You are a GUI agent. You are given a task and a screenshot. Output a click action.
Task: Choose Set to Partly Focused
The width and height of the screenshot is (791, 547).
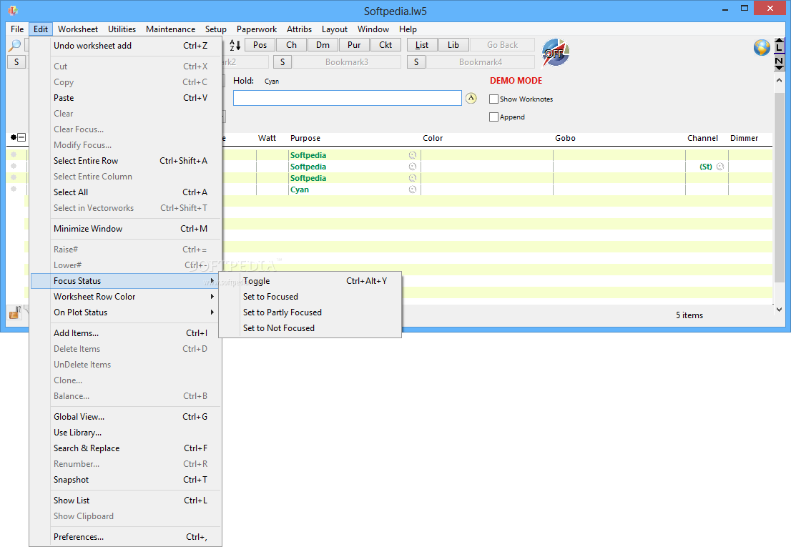pos(310,312)
